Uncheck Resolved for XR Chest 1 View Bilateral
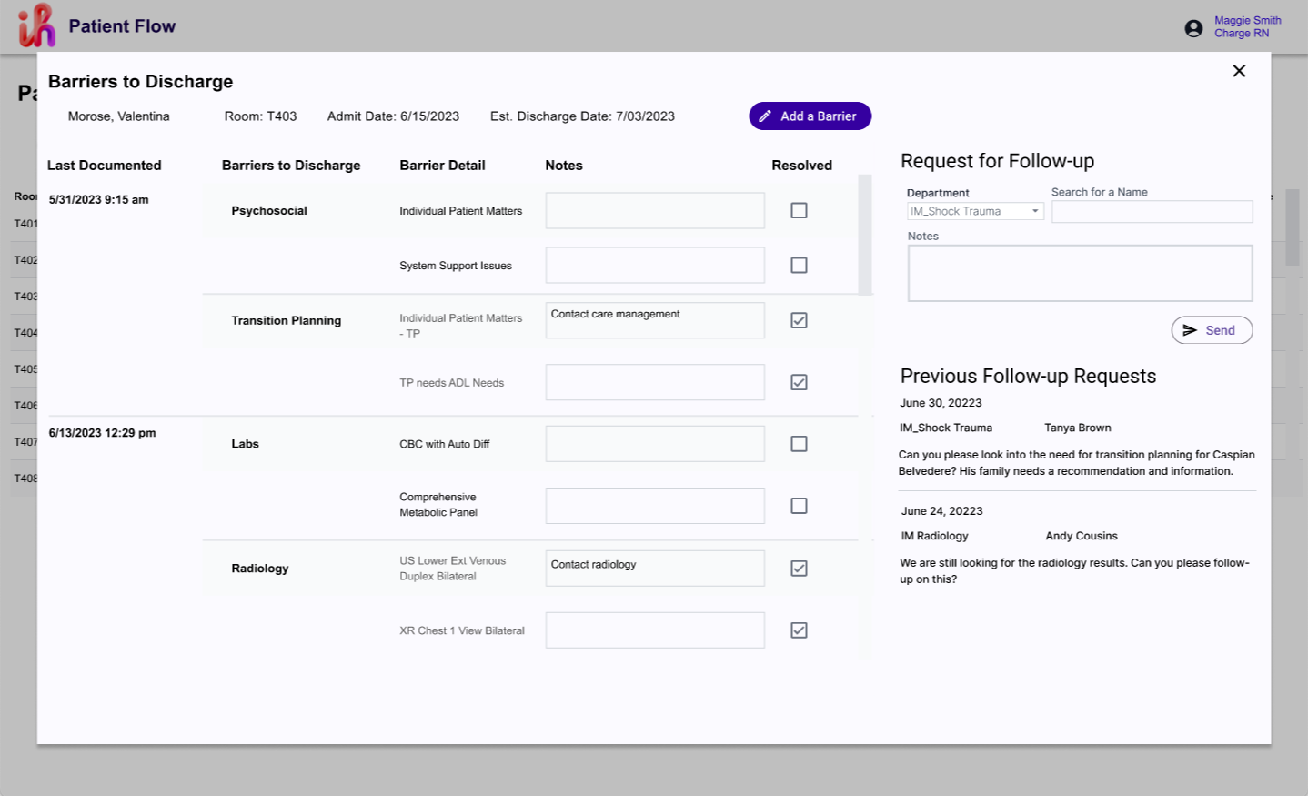This screenshot has height=796, width=1308. pyautogui.click(x=799, y=630)
